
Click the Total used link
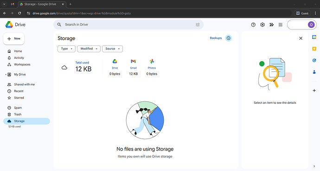coord(82,63)
